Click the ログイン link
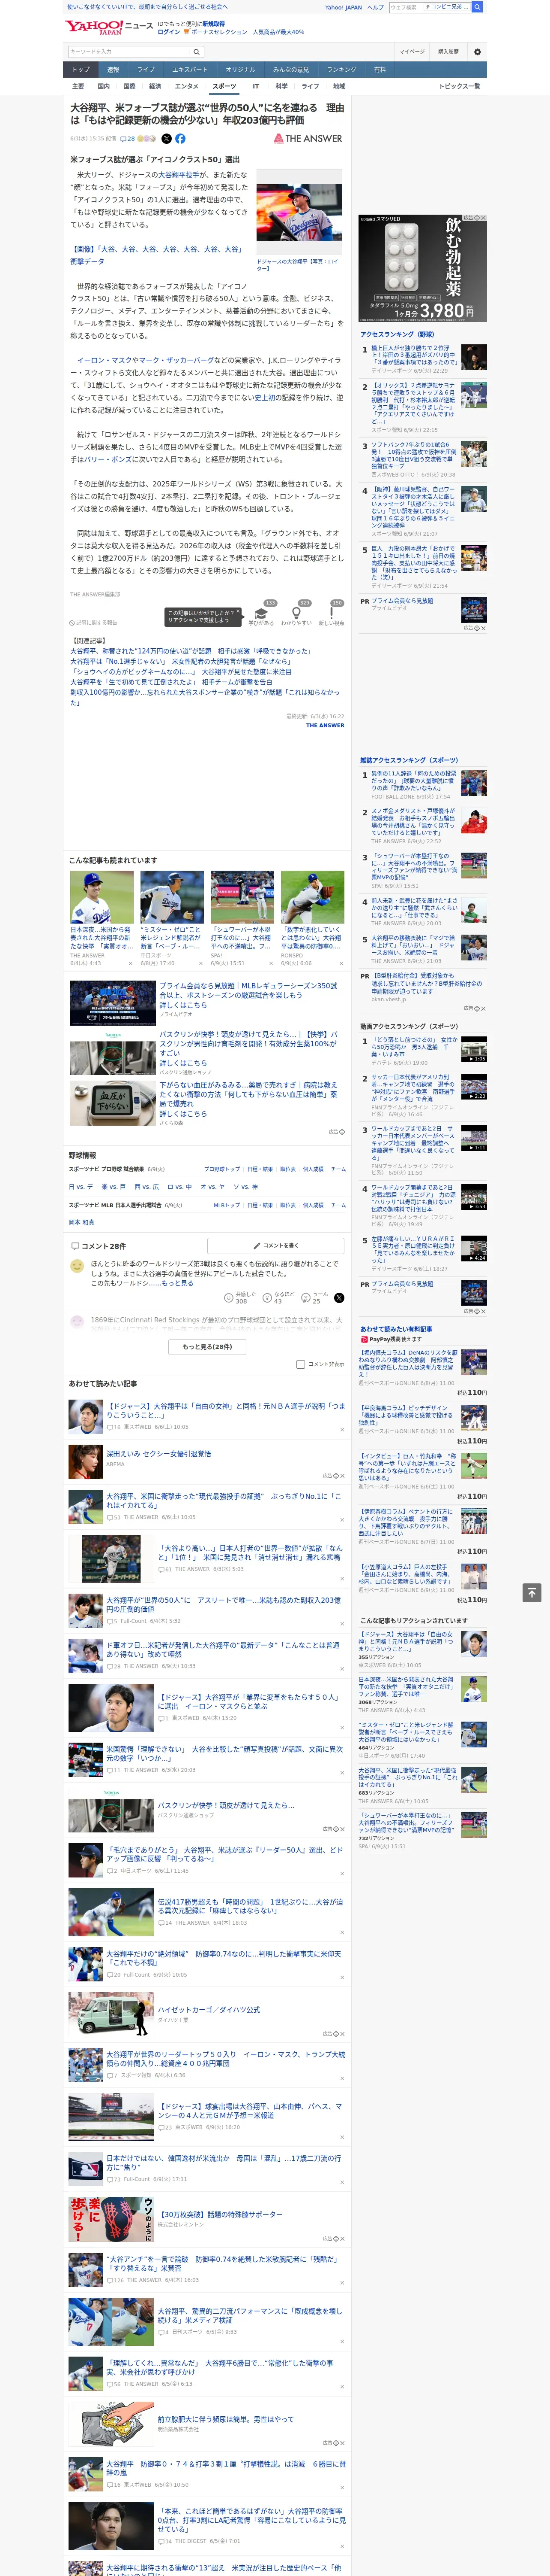 click(x=169, y=32)
